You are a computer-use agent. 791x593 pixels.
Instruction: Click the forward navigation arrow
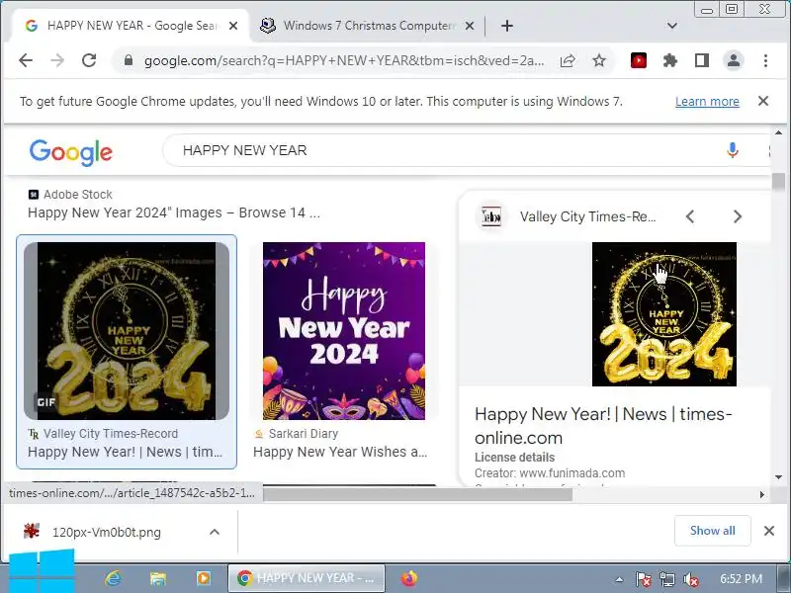[57, 60]
